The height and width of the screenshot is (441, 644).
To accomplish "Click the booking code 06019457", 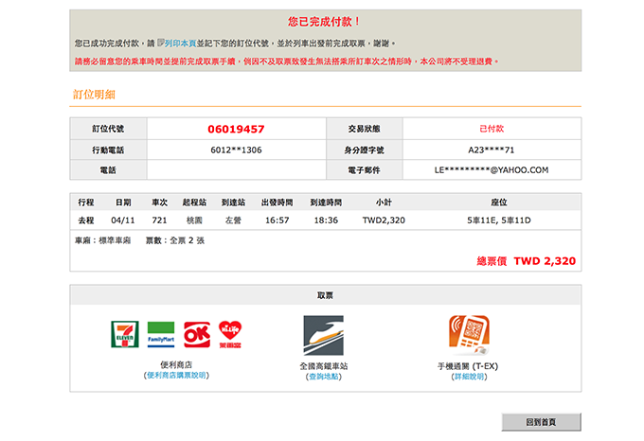I will click(236, 129).
